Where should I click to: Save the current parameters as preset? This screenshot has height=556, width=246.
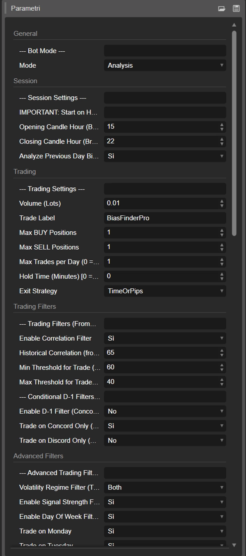click(236, 8)
